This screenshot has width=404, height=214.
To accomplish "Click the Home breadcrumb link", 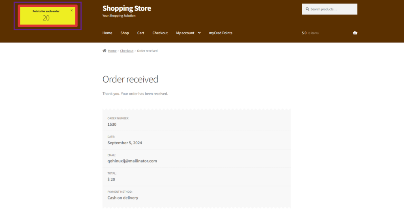I will 112,51.
